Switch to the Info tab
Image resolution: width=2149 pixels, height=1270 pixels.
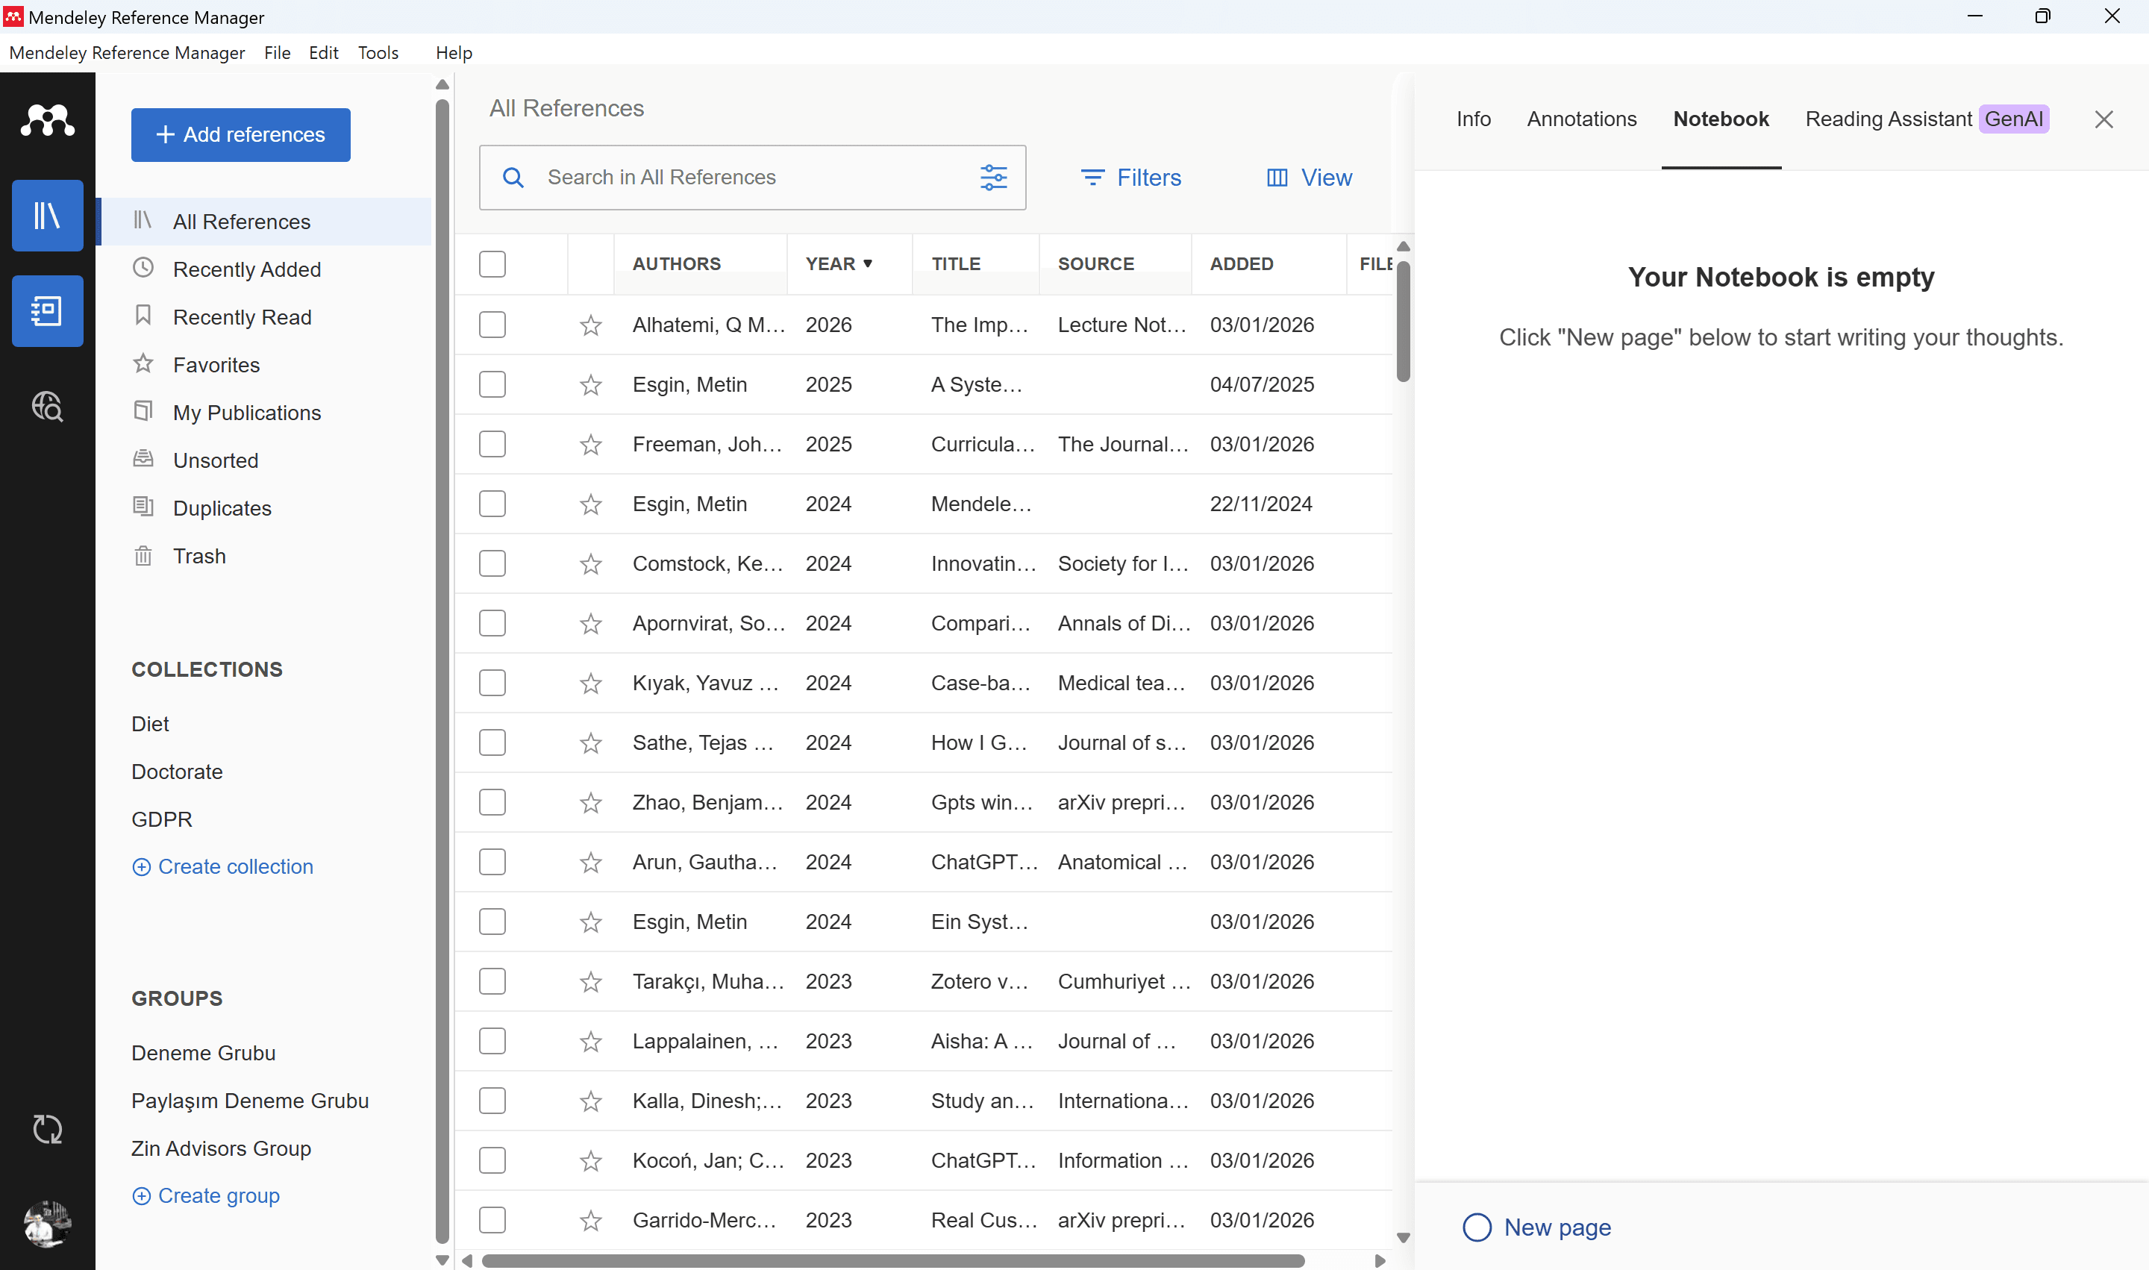point(1473,119)
